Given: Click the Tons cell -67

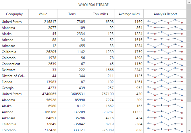Looking at the screenshot, I should coord(72,64).
